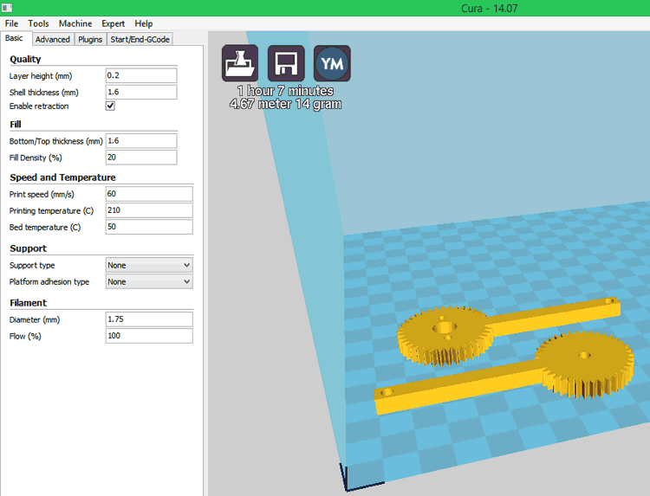Open the Support type dropdown
This screenshot has height=496, width=650.
149,265
